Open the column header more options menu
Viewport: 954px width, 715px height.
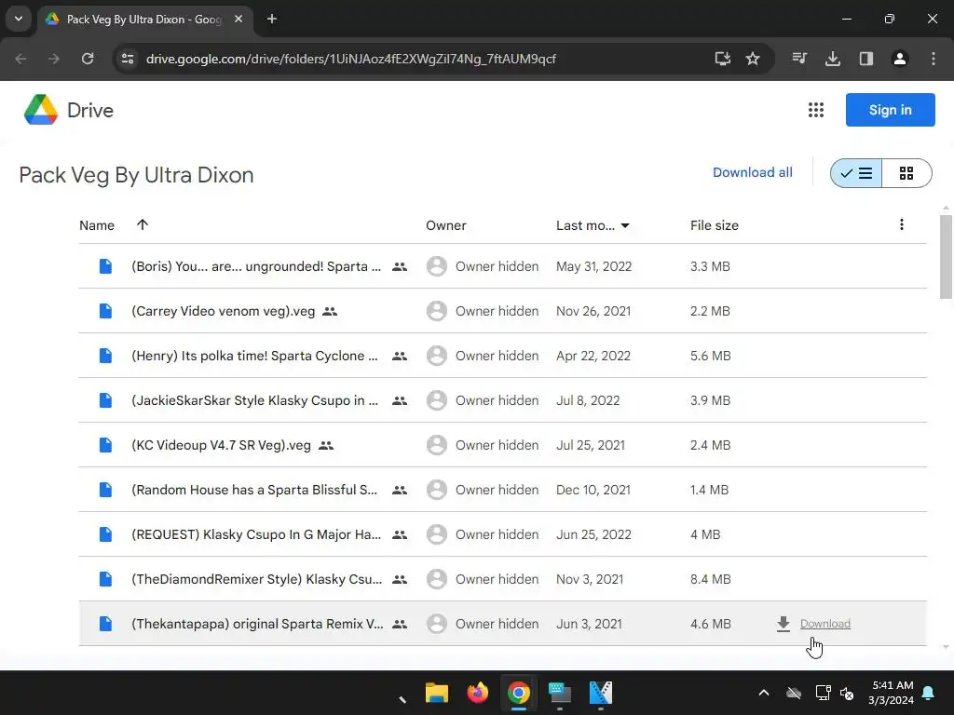(x=902, y=225)
